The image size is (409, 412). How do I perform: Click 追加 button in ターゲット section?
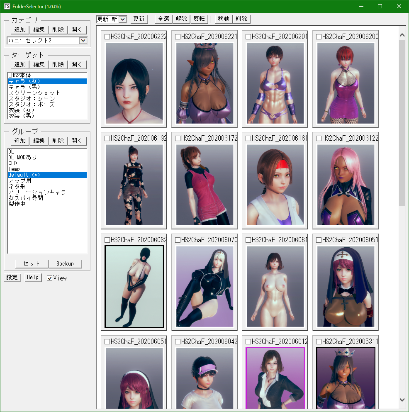coord(20,65)
